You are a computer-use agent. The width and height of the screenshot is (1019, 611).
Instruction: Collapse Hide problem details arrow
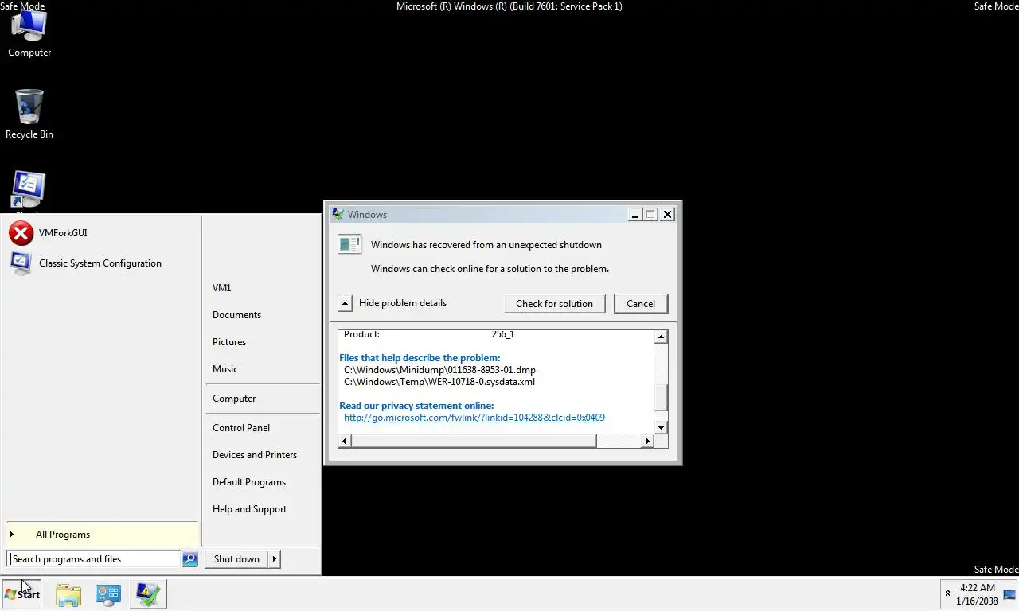coord(345,303)
